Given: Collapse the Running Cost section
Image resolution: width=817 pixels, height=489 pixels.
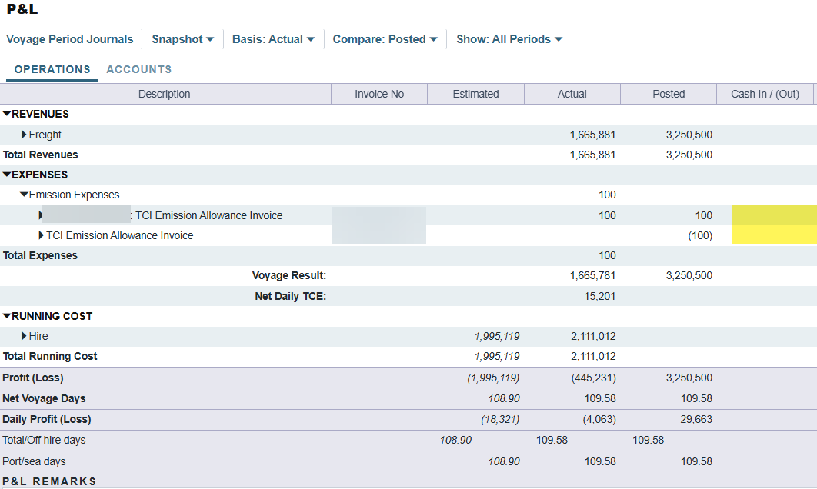Looking at the screenshot, I should click(7, 316).
